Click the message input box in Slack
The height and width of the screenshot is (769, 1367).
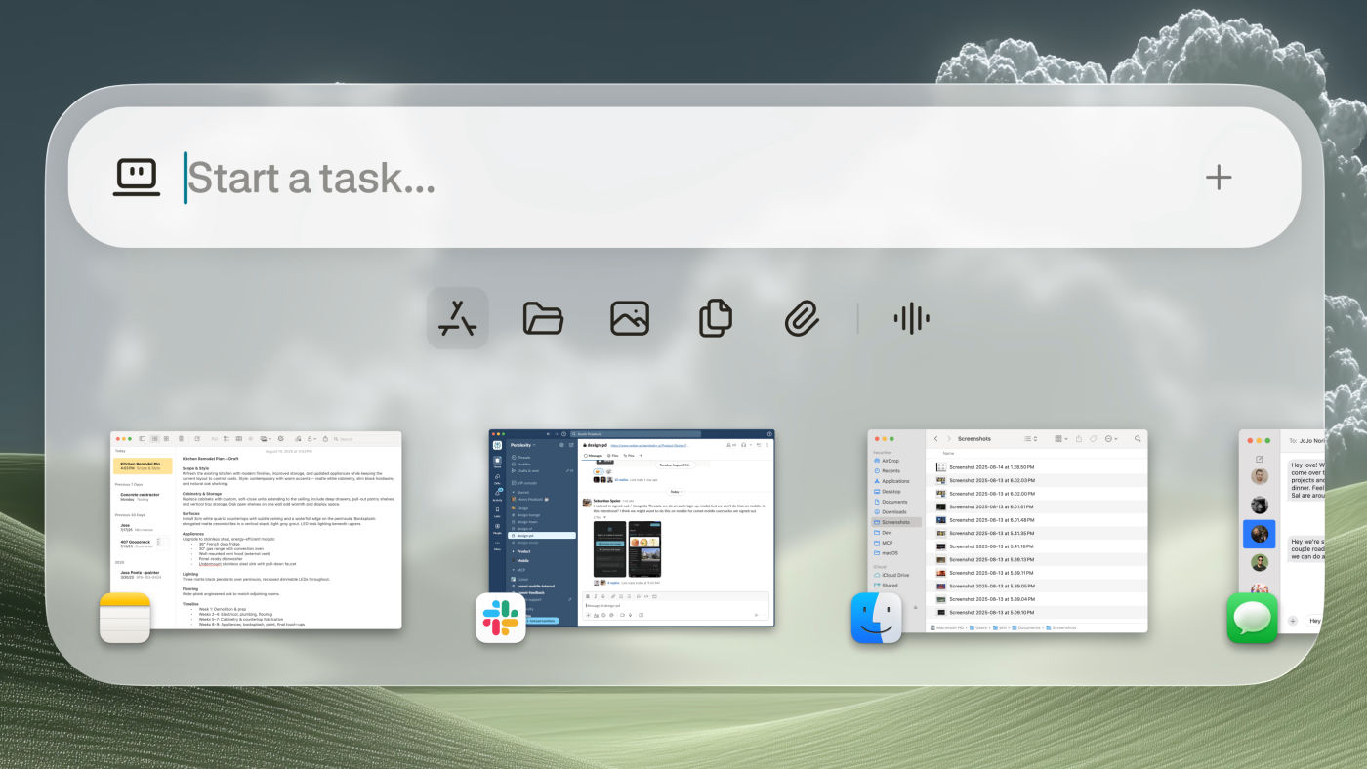pos(676,606)
